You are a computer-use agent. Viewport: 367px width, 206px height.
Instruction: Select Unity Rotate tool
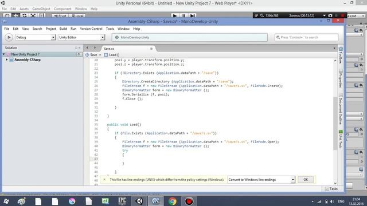click(x=24, y=15)
